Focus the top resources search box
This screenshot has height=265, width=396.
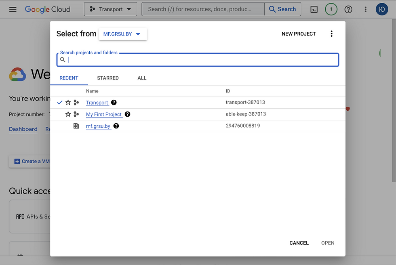[203, 9]
